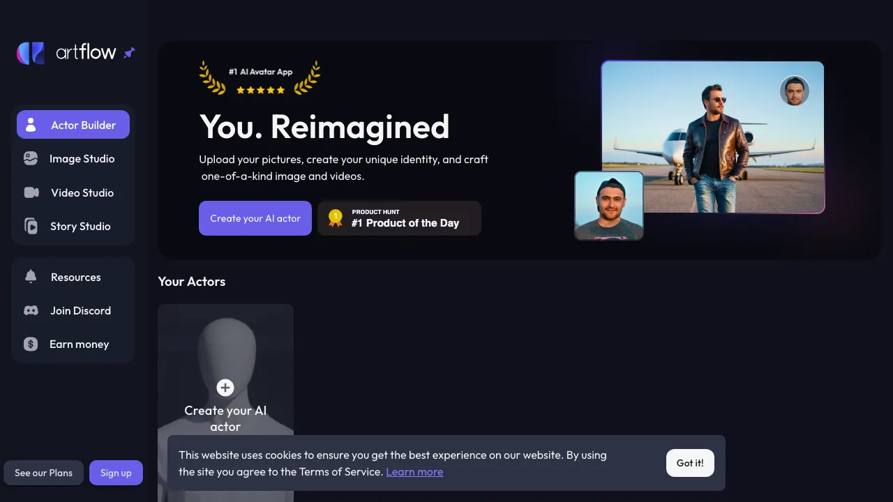Dismiss cookies with Got it!
This screenshot has width=893, height=502.
689,463
